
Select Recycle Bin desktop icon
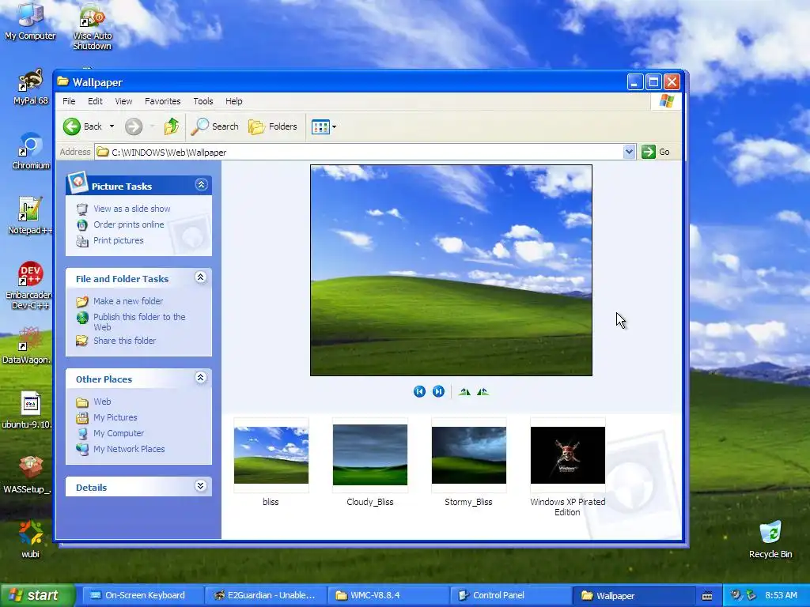(x=770, y=539)
